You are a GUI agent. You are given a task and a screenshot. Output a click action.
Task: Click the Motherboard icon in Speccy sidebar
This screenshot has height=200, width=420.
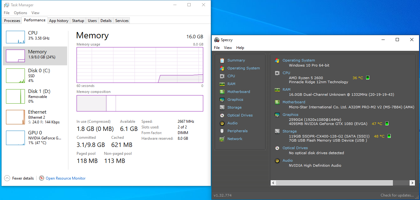pyautogui.click(x=222, y=92)
